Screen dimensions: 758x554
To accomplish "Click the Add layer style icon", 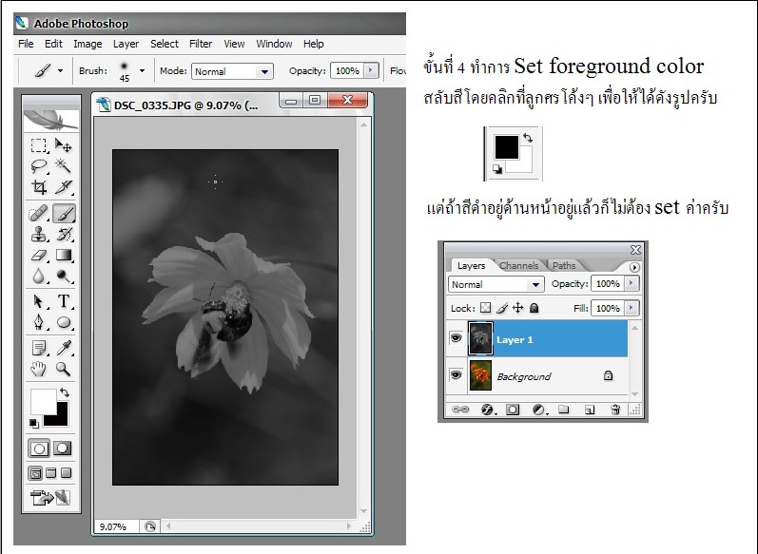I will [x=488, y=411].
